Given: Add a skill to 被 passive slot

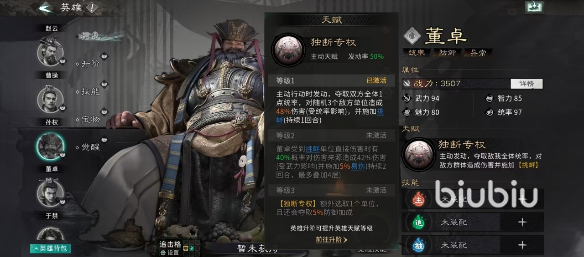Looking at the screenshot, I should tap(522, 245).
